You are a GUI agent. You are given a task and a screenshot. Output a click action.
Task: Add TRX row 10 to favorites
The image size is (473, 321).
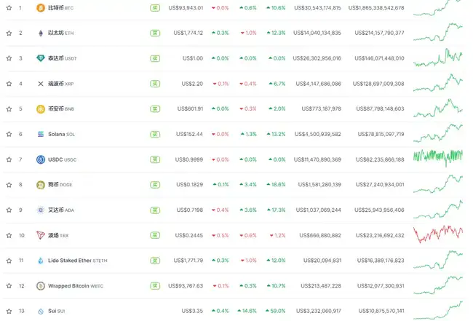(9, 235)
